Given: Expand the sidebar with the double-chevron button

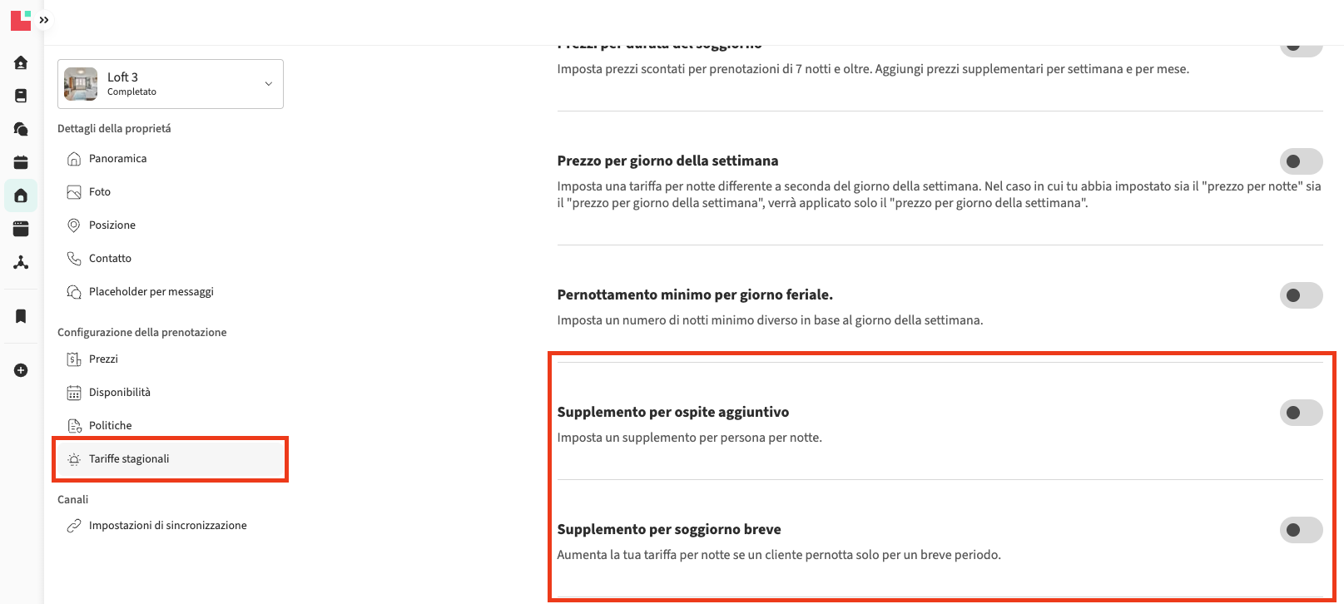Looking at the screenshot, I should point(44,20).
